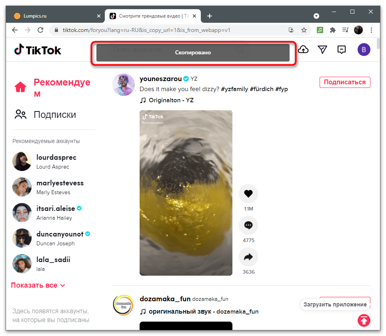Open the #yzfamily hashtag
386x336 pixels.
[234, 89]
